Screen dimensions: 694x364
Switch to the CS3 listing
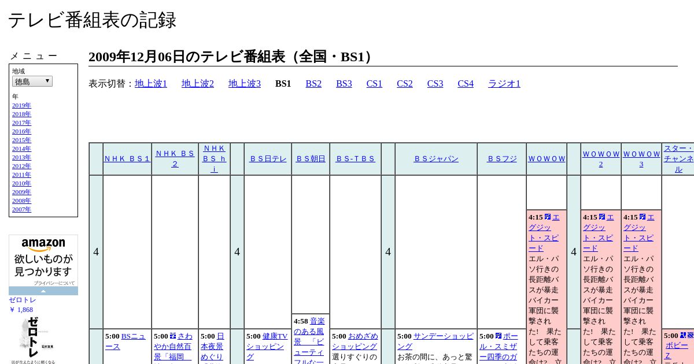point(435,84)
